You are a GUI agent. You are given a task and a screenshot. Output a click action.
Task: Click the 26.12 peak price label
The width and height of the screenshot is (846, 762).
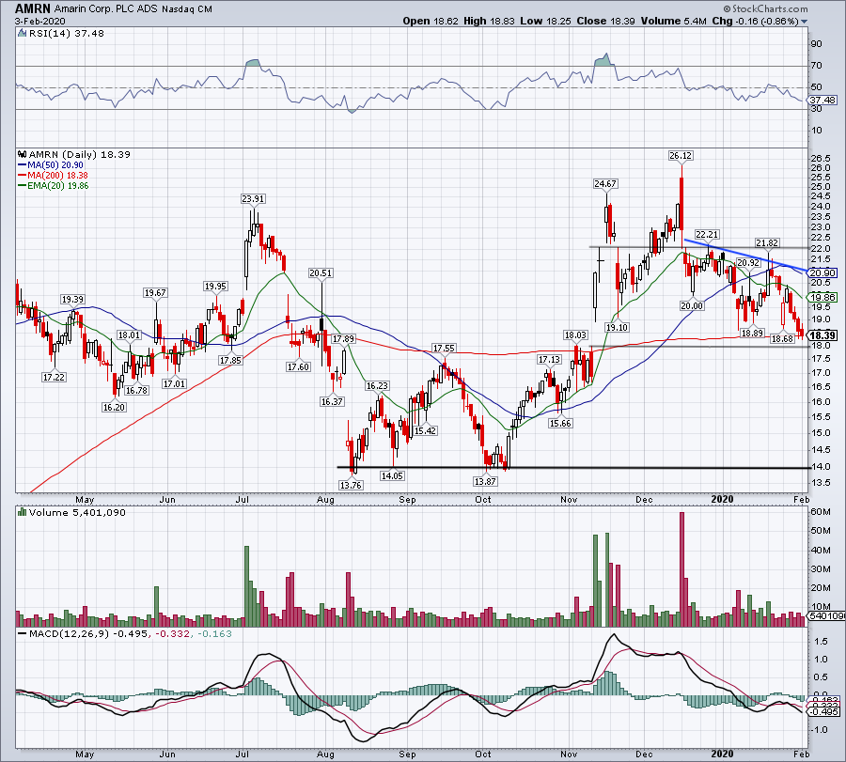[x=681, y=155]
